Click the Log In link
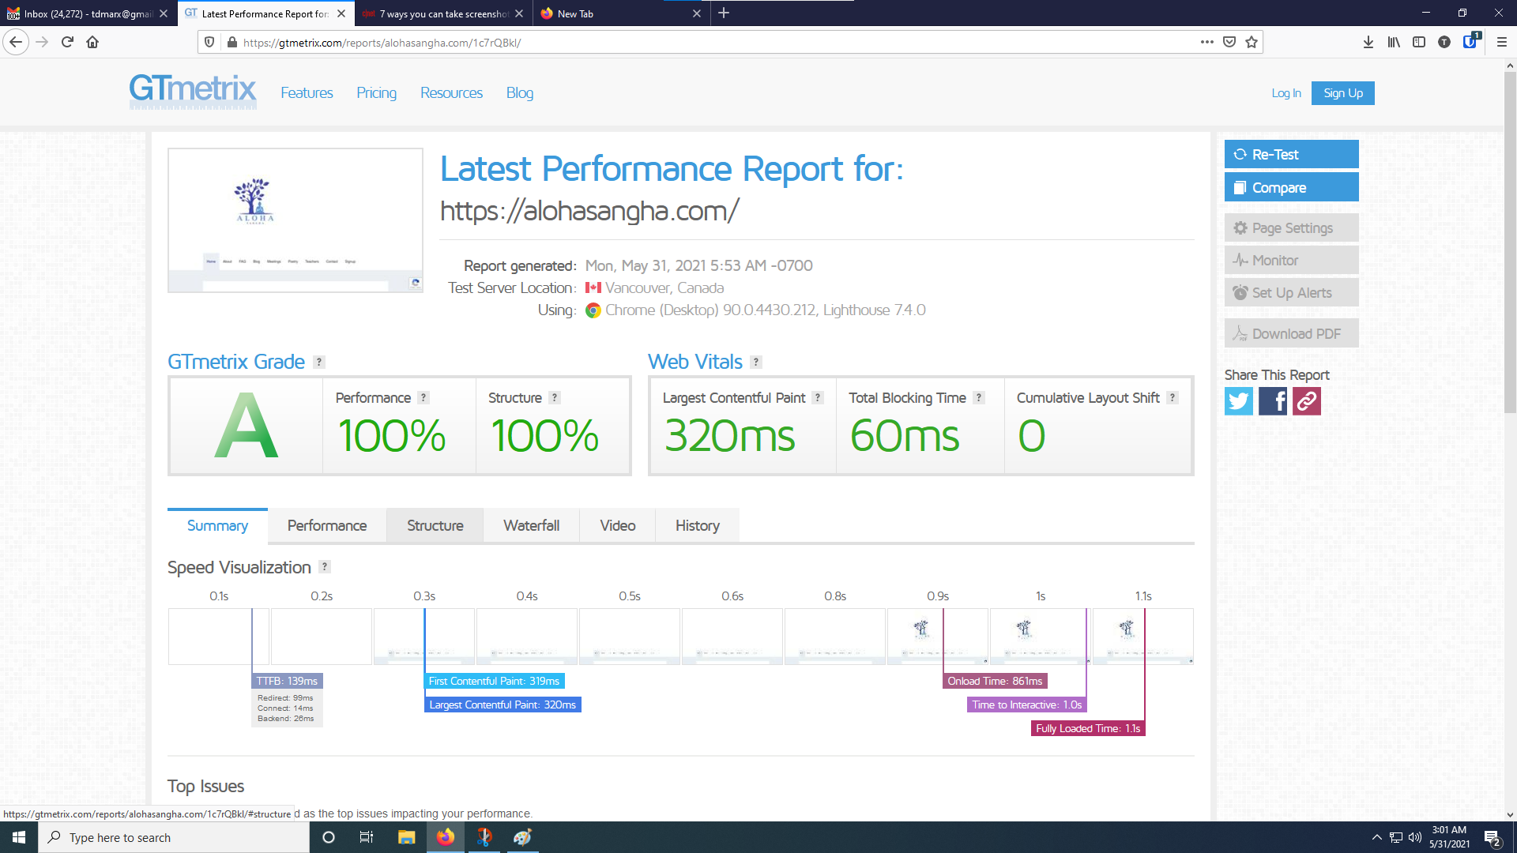Viewport: 1517px width, 853px height. (1286, 93)
